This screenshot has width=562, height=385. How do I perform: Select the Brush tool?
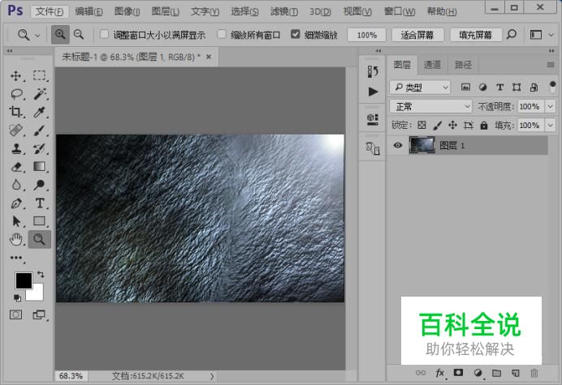pos(40,130)
